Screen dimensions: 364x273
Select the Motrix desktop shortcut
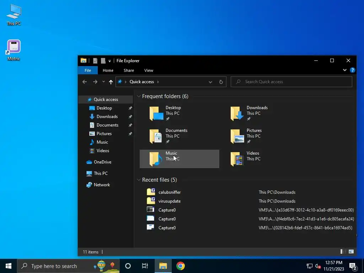point(14,50)
